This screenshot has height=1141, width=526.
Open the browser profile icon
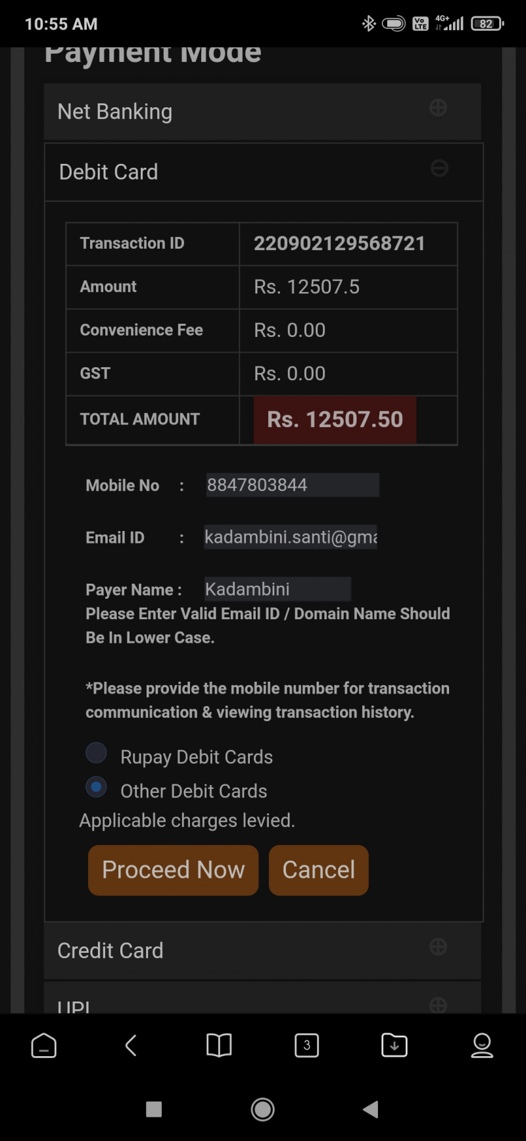[x=482, y=1045]
